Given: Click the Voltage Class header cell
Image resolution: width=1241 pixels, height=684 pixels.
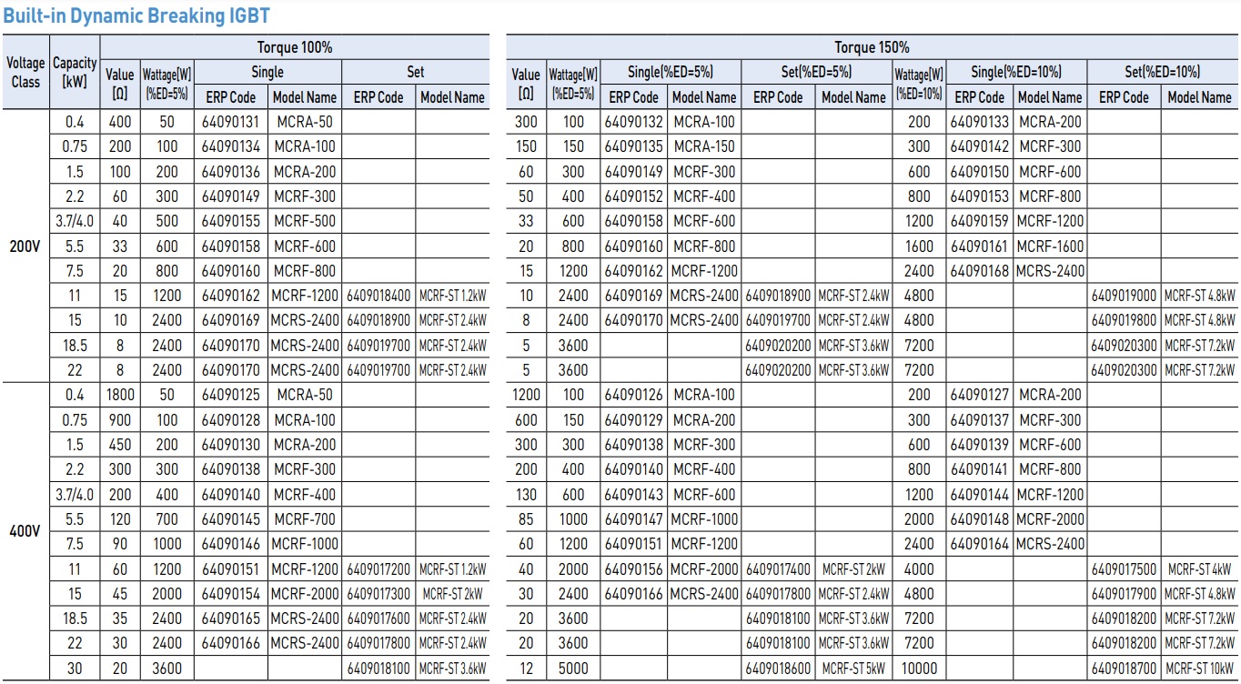Looking at the screenshot, I should pos(25,72).
